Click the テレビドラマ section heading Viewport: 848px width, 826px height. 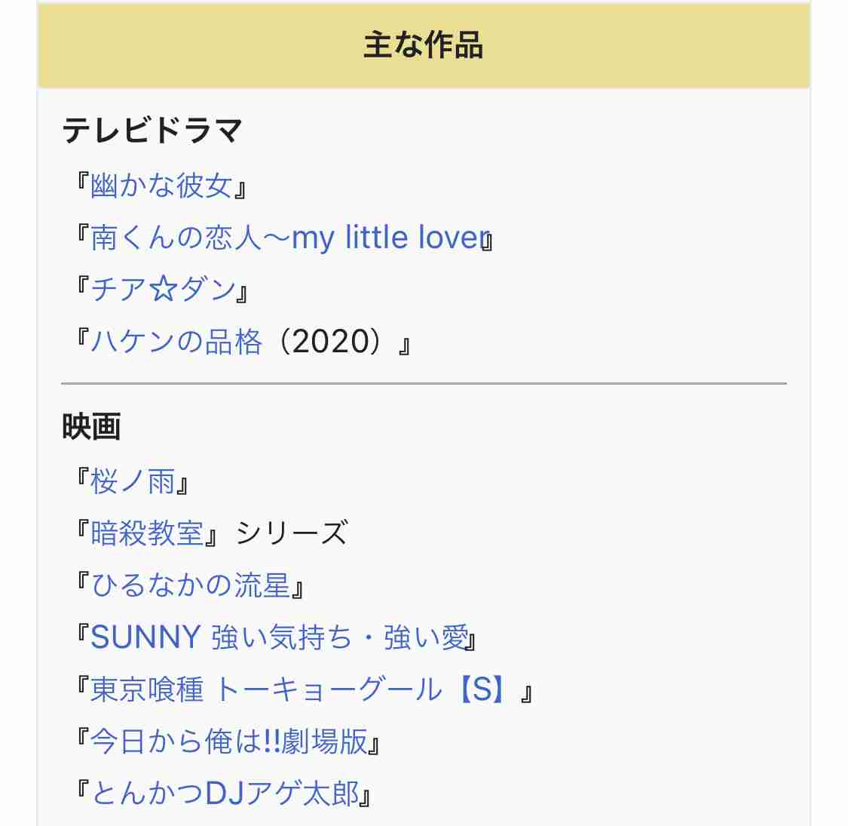tap(152, 131)
